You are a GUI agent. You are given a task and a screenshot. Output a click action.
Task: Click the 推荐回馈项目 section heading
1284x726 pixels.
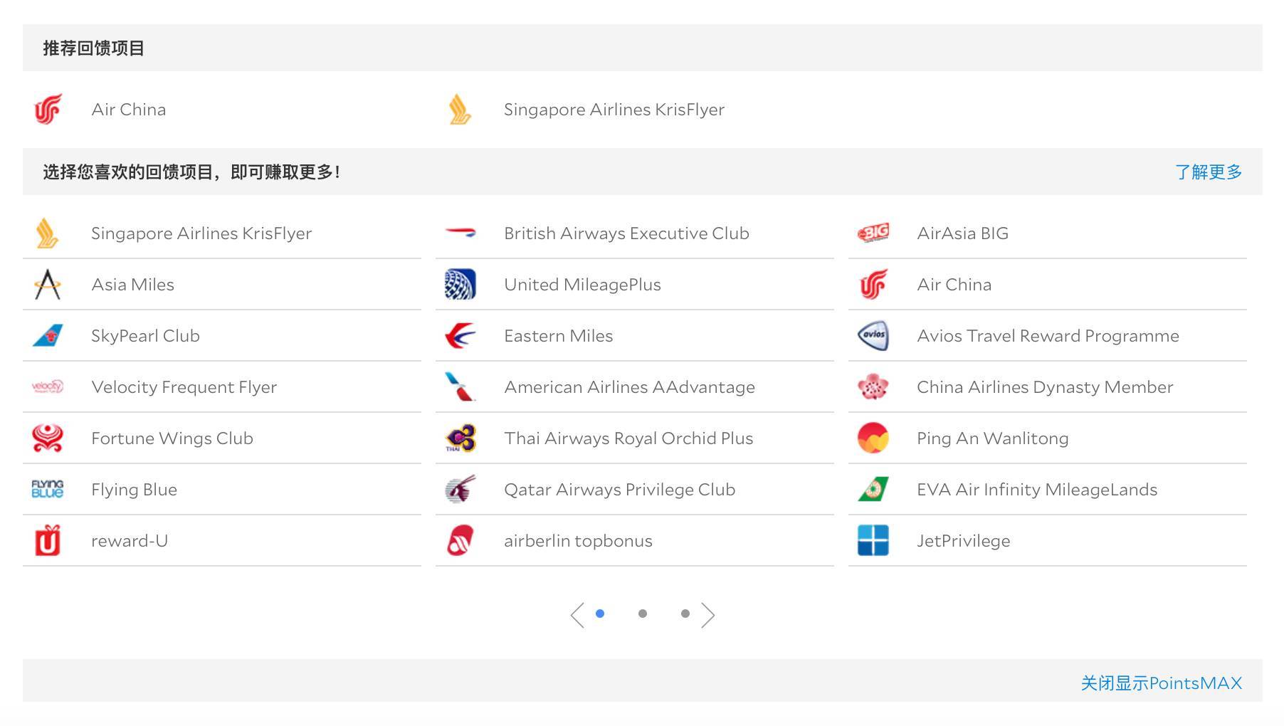[94, 48]
